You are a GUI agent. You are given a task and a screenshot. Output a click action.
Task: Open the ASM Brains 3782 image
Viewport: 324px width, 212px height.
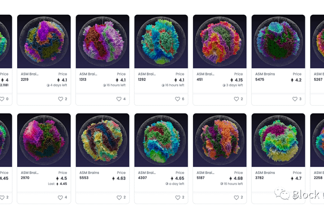click(x=279, y=140)
